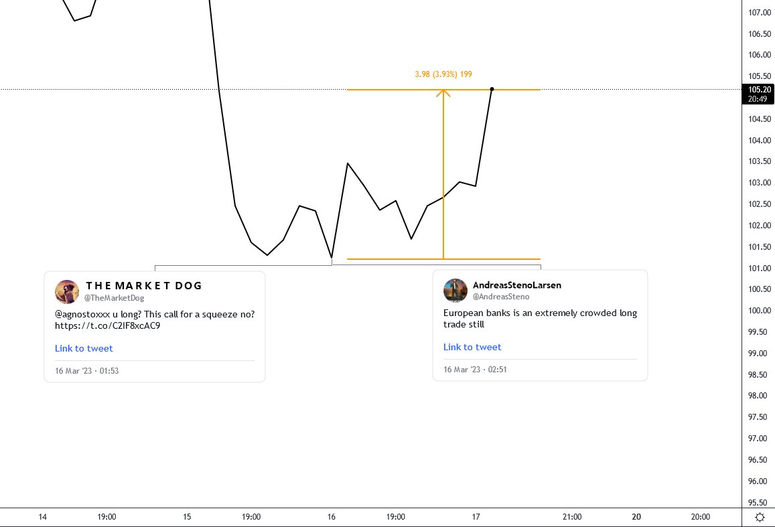Click AndreasStenoLarsen profile avatar
This screenshot has width=775, height=527.
455,290
